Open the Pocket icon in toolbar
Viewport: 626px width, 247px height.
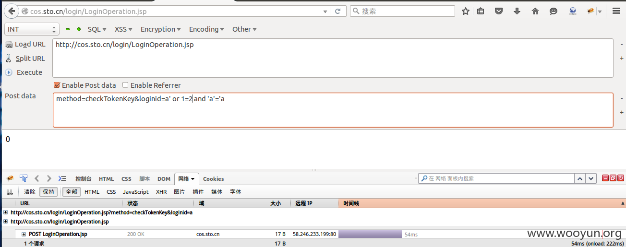point(499,11)
